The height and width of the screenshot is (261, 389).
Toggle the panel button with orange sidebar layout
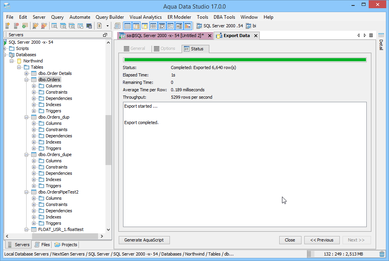(136, 26)
